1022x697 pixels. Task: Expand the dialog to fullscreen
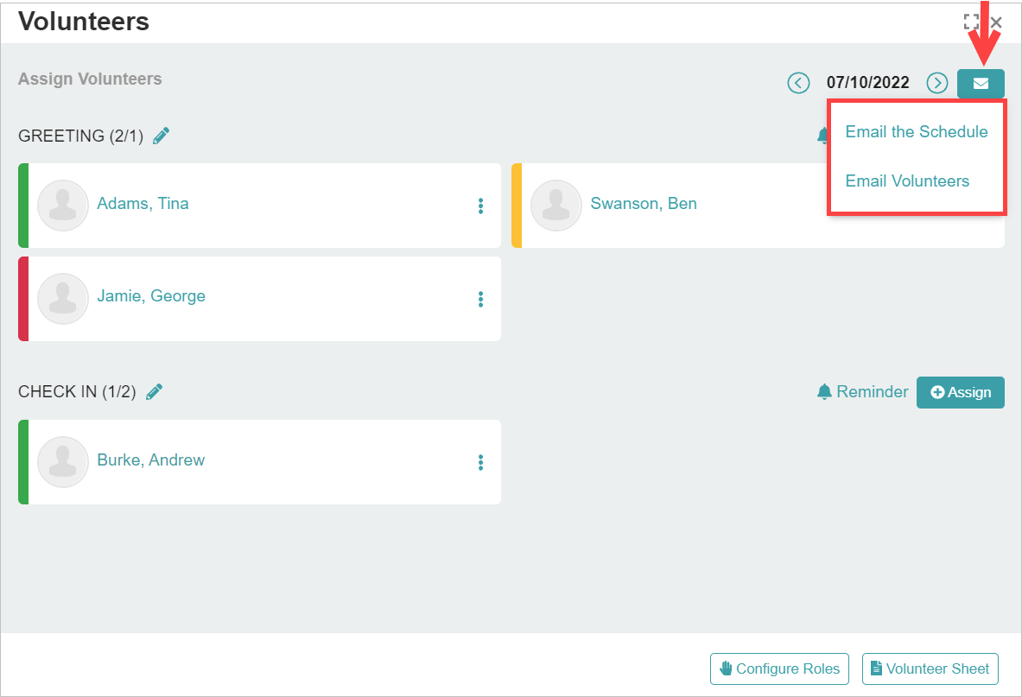[971, 22]
